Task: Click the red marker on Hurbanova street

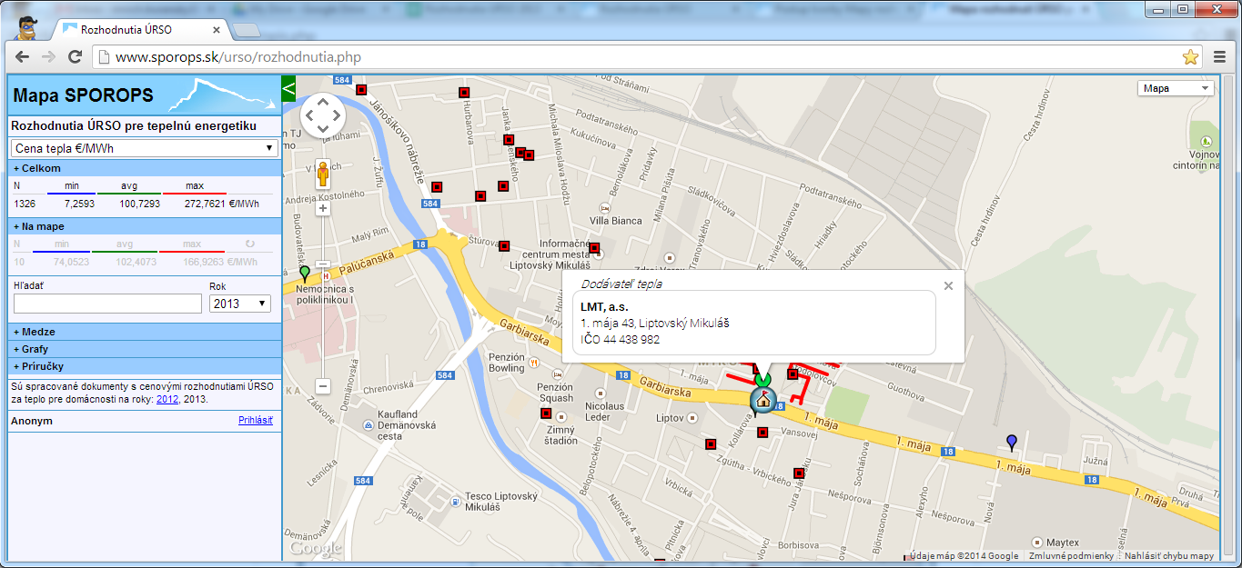Action: (464, 92)
